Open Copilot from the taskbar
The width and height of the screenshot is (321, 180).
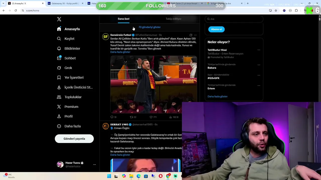pos(124,176)
